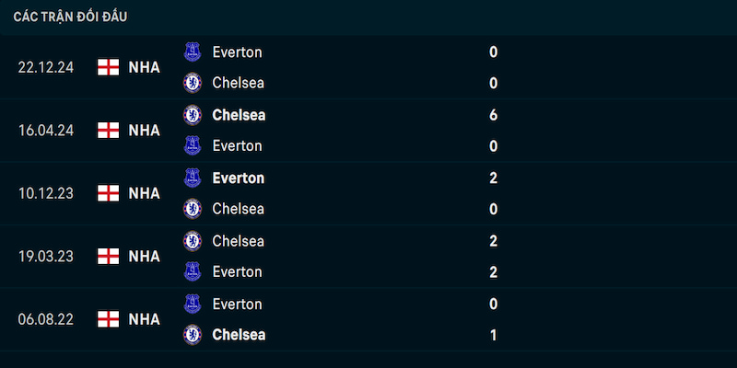Open Everton name in 19.03.23 match

[237, 271]
